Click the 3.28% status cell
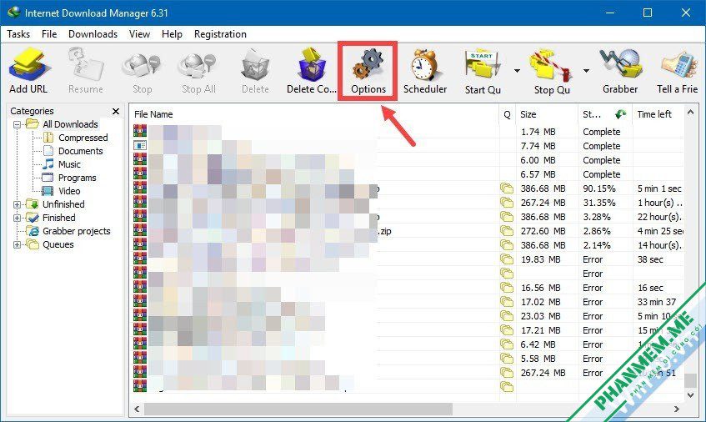706x422 pixels. [597, 217]
